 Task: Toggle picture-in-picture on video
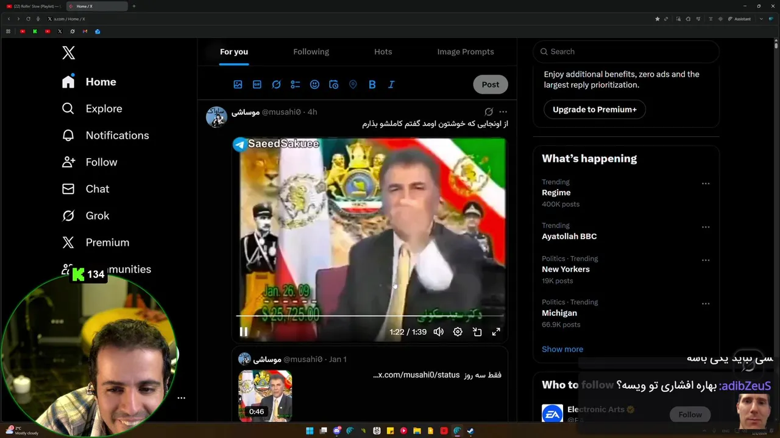[477, 332]
